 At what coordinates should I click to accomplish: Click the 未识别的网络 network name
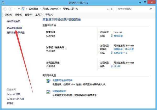click(x=53, y=63)
